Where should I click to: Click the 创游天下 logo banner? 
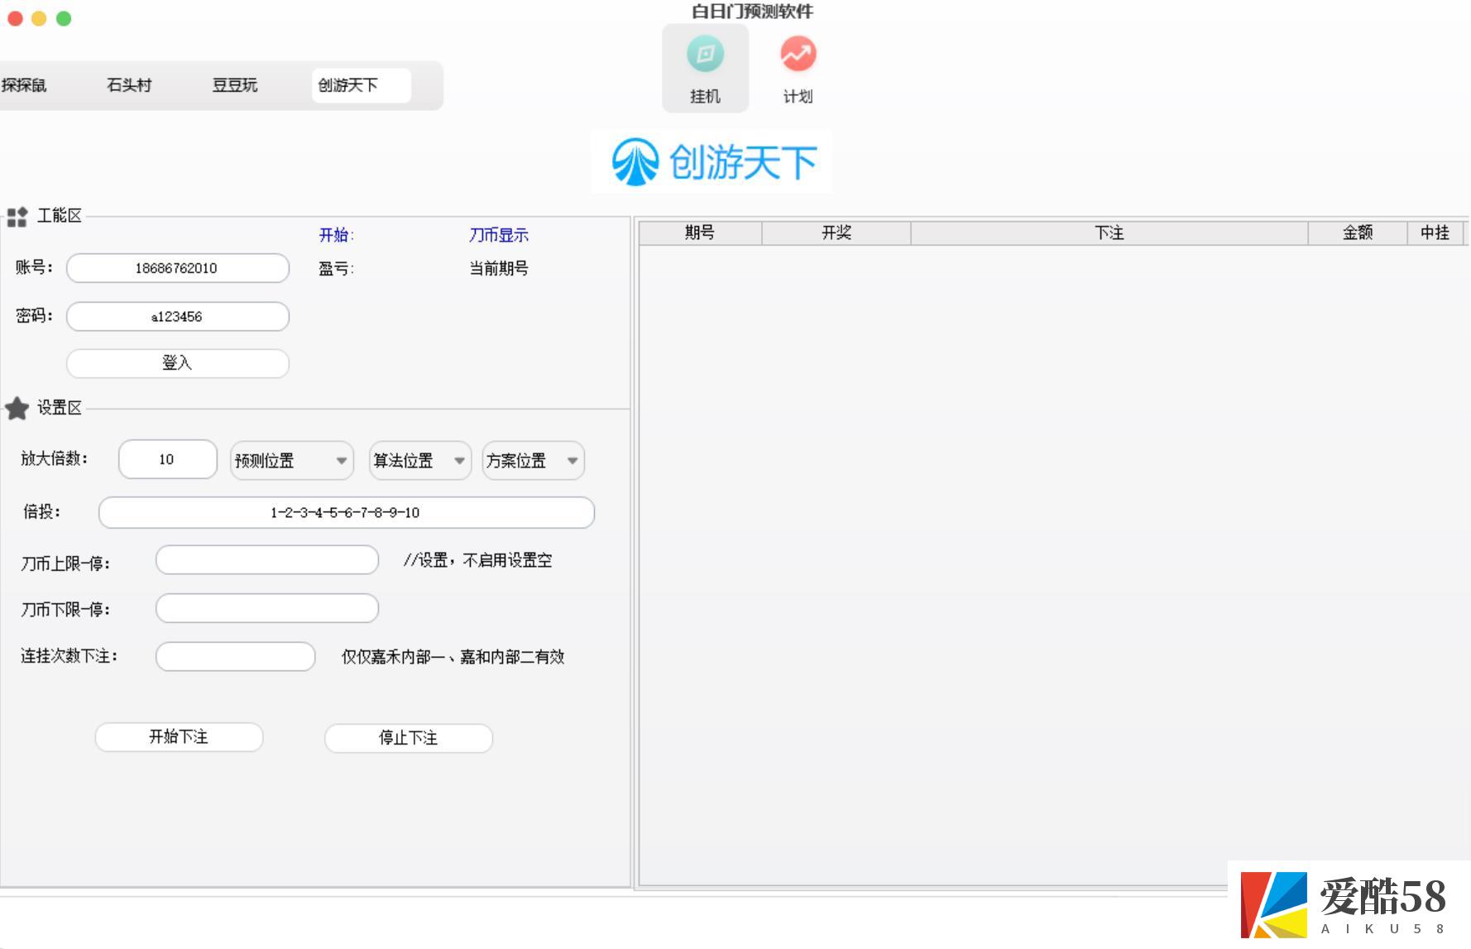click(712, 161)
